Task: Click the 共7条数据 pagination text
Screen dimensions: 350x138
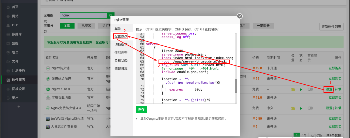Action: (x=334, y=135)
